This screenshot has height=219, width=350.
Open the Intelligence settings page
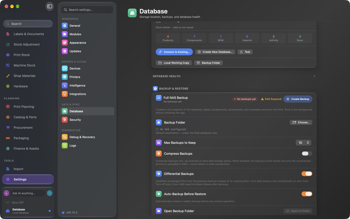click(x=87, y=85)
